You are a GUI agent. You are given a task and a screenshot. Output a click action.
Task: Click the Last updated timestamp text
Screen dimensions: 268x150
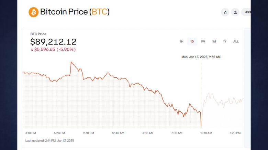coord(49,140)
